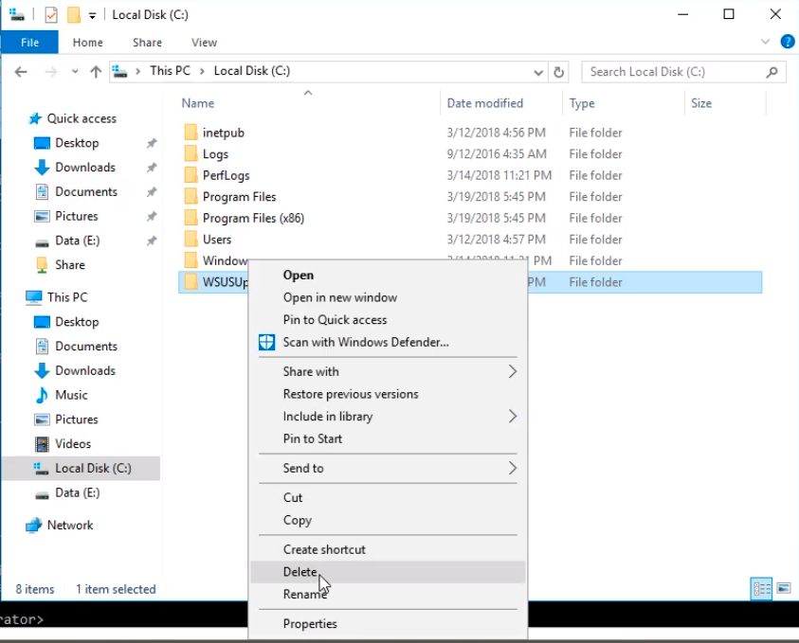Choose Pin to Start
Screen dimensions: 799x643
[x=388, y=439]
